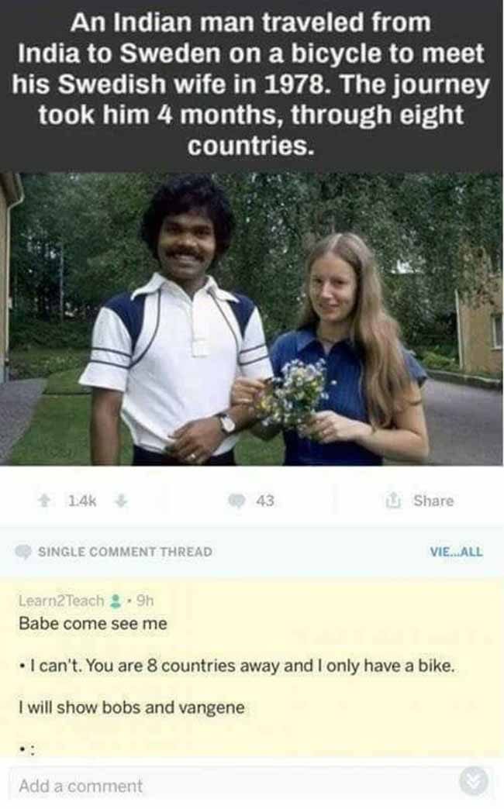Viewport: 504px width, 809px height.
Task: Upvote the post with the up arrow
Action: click(46, 501)
